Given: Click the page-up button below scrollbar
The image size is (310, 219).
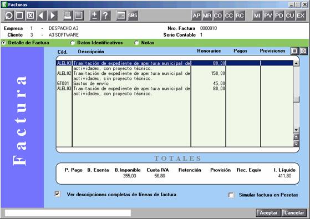Looking at the screenshot, I should pos(296,137).
